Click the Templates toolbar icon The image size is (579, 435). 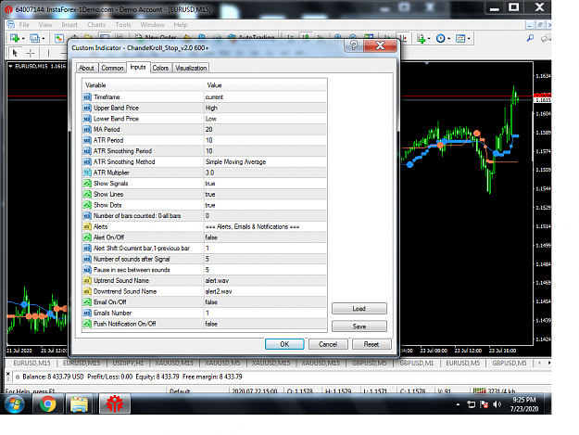pyautogui.click(x=460, y=38)
